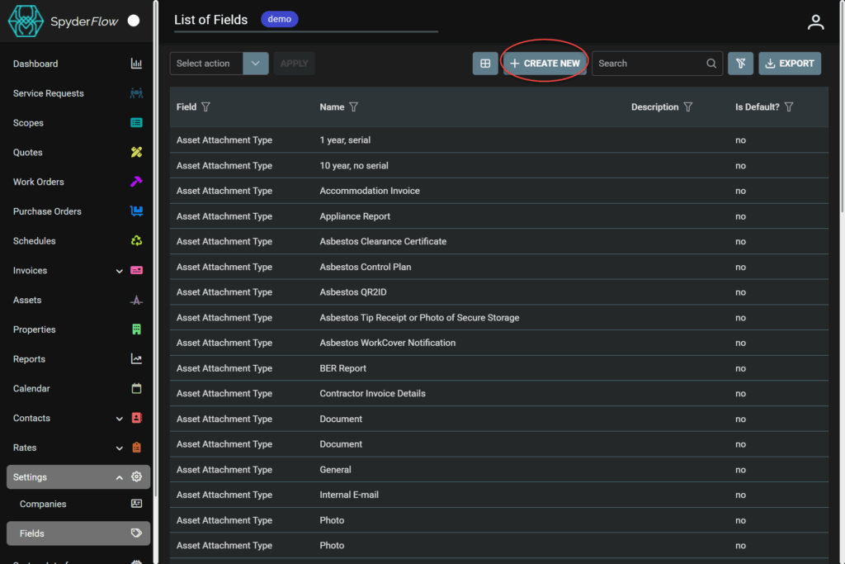Click the Field column filter icon
The image size is (845, 564).
pos(206,107)
